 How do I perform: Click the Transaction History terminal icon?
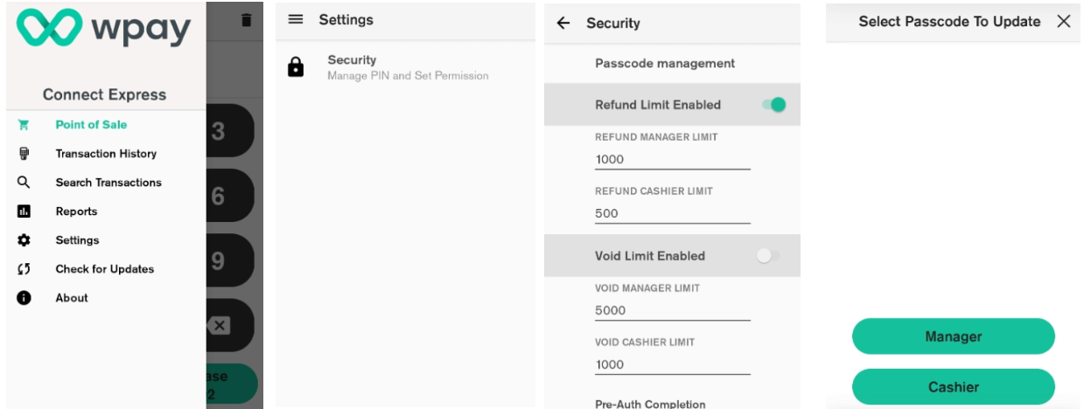24,154
